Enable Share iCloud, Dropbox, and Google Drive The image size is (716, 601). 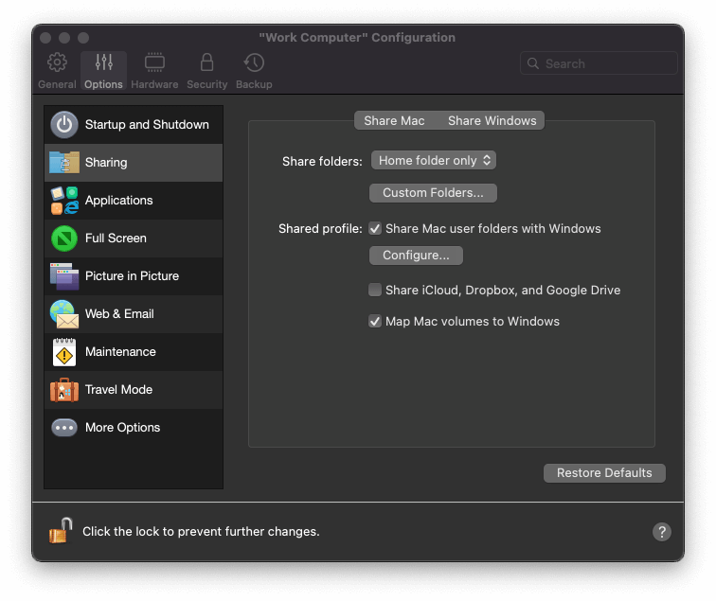point(375,291)
